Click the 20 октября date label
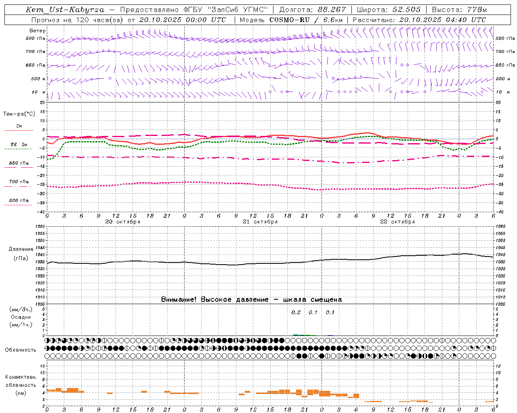The width and height of the screenshot is (517, 413). (123, 222)
